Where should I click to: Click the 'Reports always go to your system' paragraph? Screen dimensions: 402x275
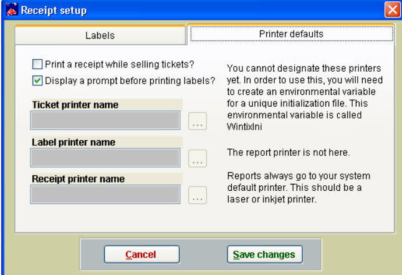(299, 188)
